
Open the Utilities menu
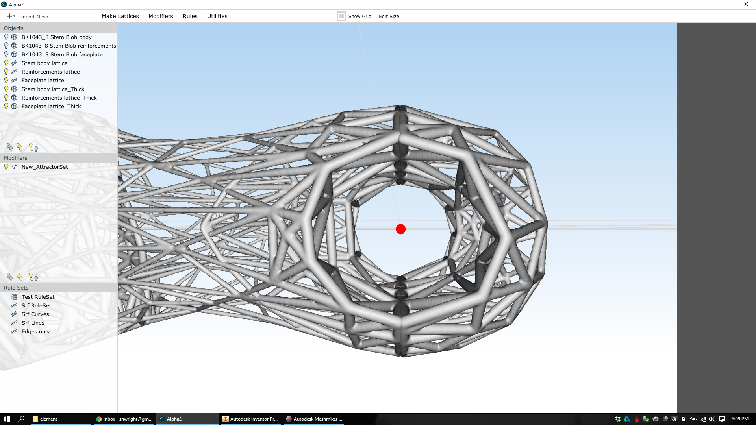click(x=217, y=16)
